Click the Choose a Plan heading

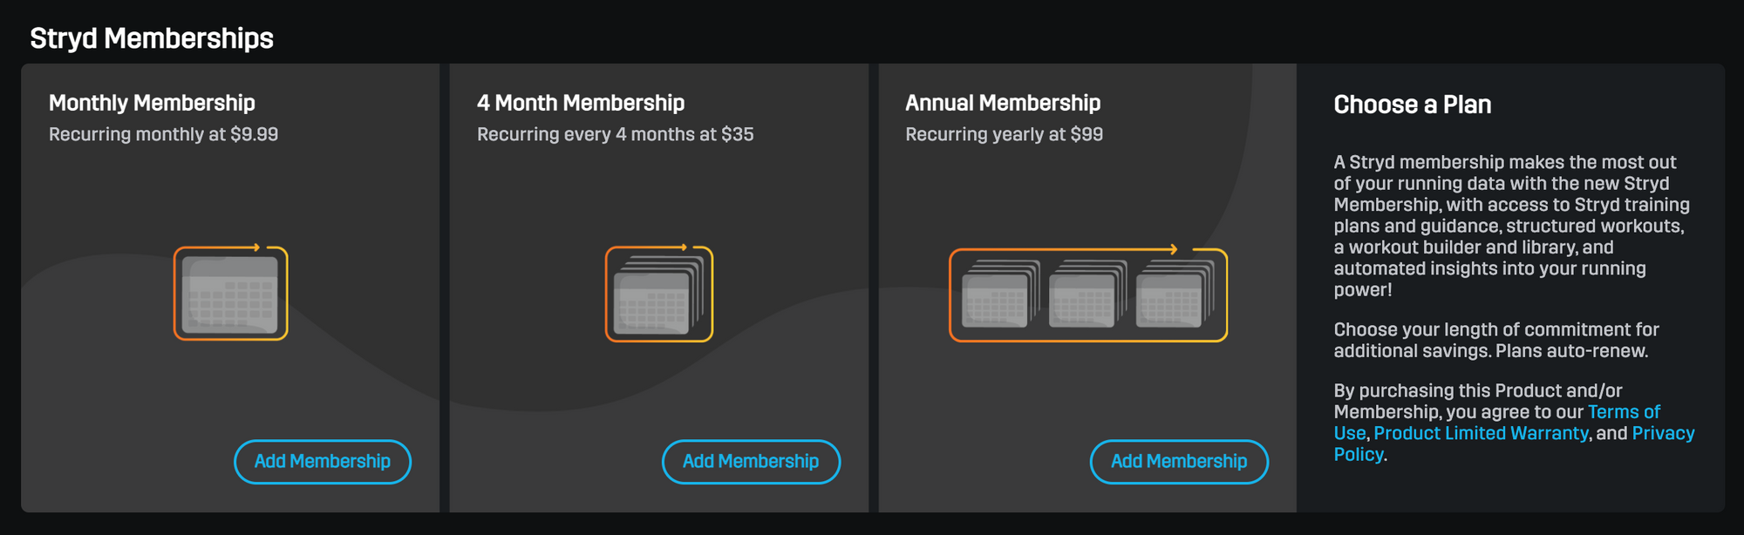[1412, 105]
